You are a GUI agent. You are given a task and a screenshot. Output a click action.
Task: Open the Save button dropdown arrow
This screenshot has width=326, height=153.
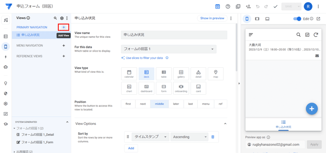pyautogui.click(x=299, y=7)
